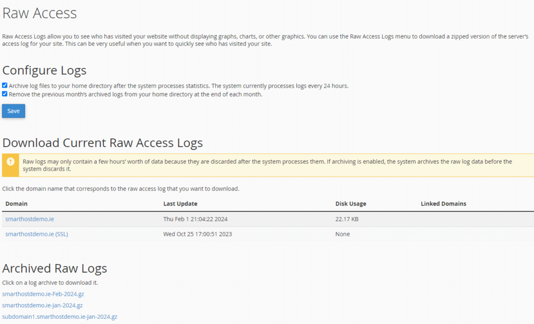The width and height of the screenshot is (534, 324).
Task: Click the Download Current Raw Access Logs heading
Action: coord(103,143)
